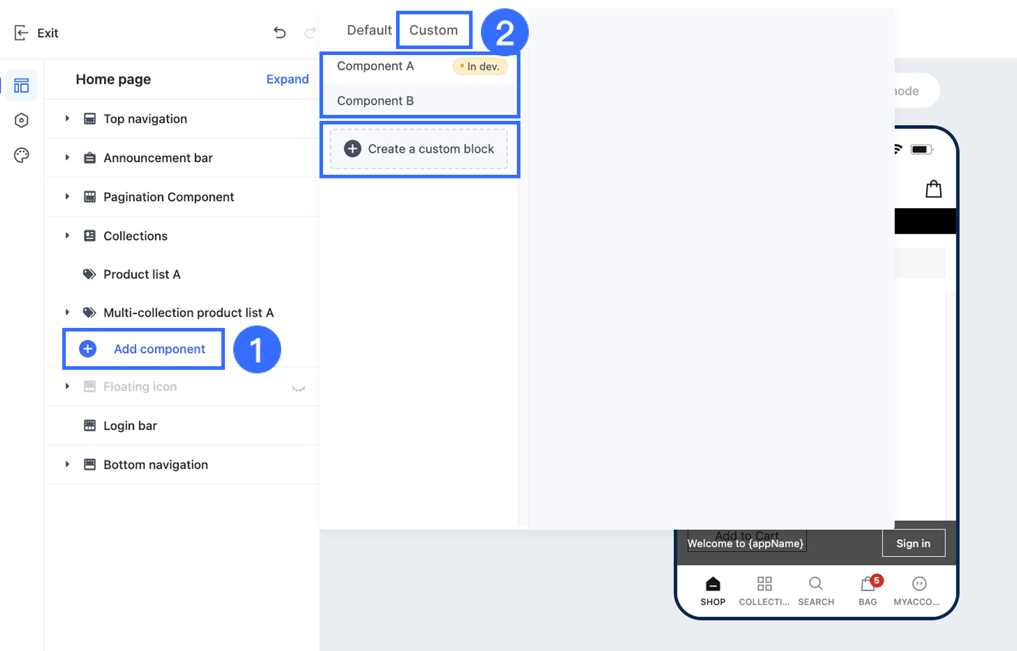Click the Expand link beside Home page
The width and height of the screenshot is (1017, 651).
click(x=287, y=79)
